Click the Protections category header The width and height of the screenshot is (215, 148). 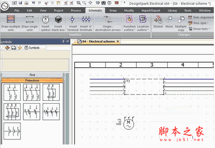32,80
